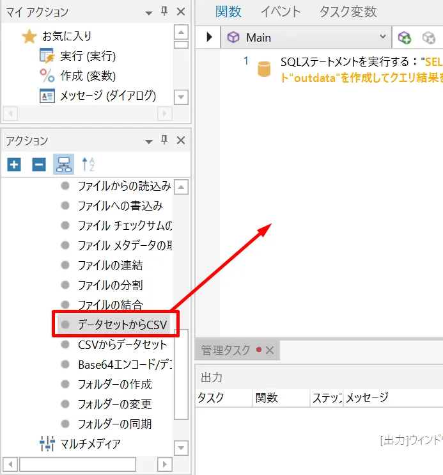Select the CSVからデータセット action
The height and width of the screenshot is (475, 443).
122,345
